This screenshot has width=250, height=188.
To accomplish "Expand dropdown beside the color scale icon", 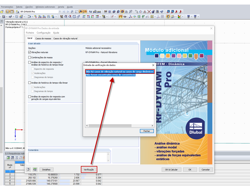I will tap(183, 16).
